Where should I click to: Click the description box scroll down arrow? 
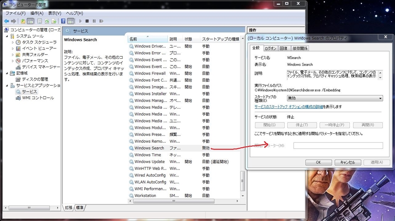click(380, 78)
